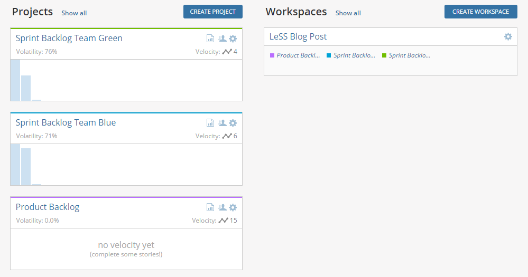This screenshot has height=277, width=528.
Task: Select purple Product Backlog swatch in workspace
Action: coord(272,55)
